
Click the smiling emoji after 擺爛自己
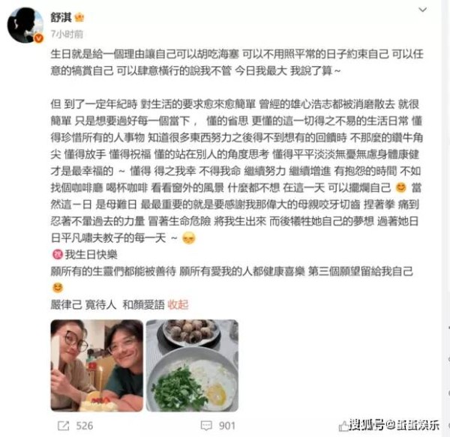[401, 188]
